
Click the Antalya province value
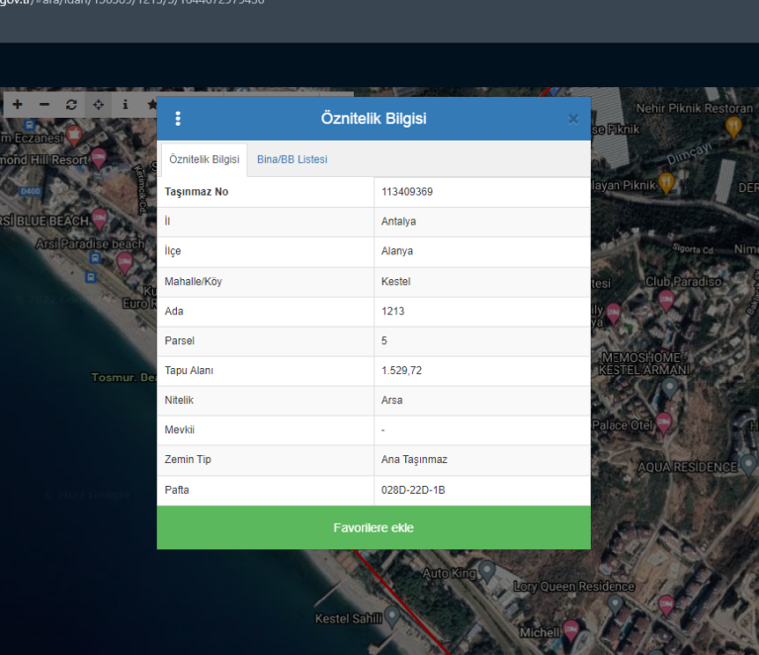(398, 222)
